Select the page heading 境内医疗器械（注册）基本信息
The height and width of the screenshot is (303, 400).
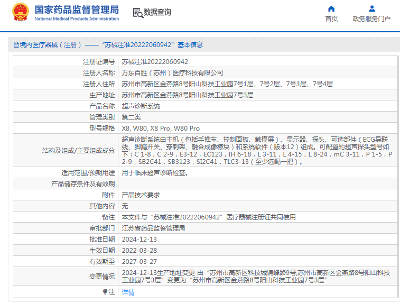[111, 45]
